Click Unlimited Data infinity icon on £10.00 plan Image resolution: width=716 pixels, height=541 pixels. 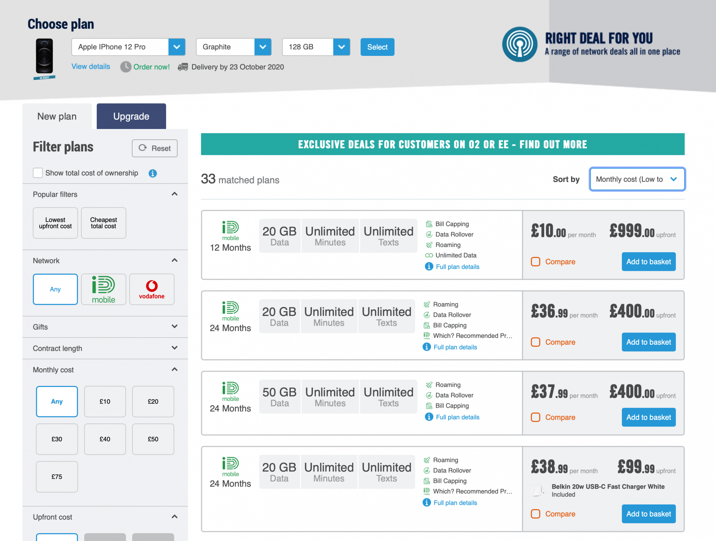429,255
